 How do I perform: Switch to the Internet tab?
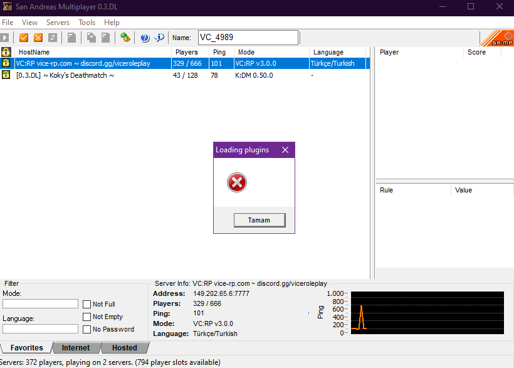76,348
